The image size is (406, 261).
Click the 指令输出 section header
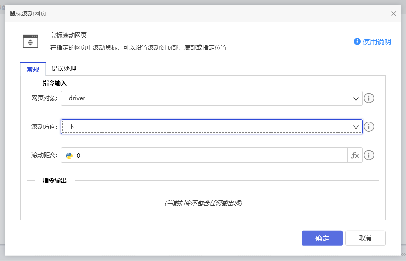55,181
